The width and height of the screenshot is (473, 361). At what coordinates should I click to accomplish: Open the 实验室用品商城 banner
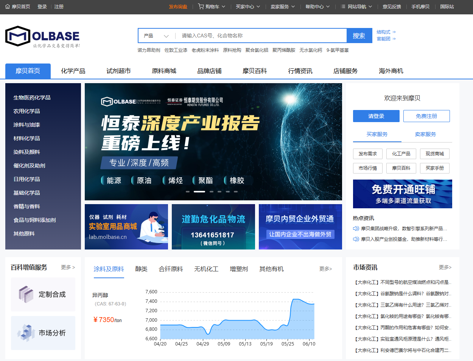coord(126,227)
